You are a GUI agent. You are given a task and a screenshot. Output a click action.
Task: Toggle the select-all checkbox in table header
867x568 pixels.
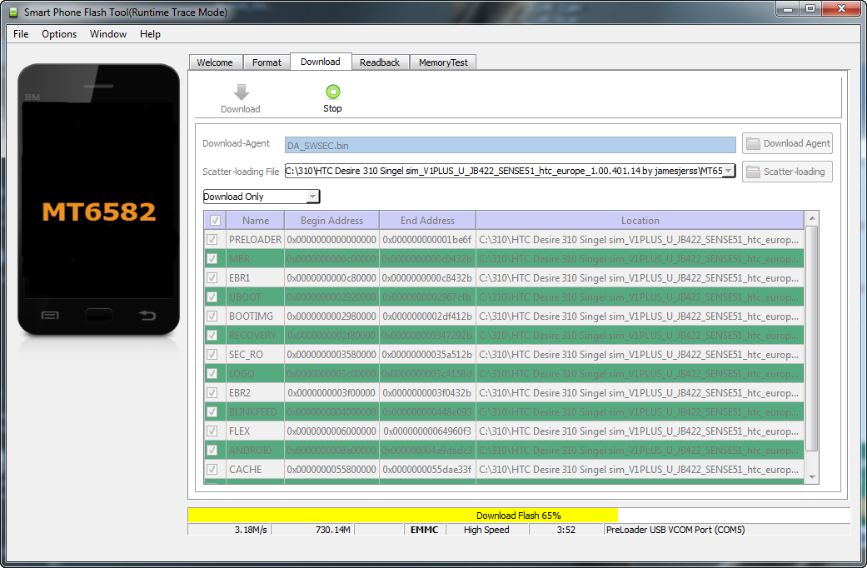tap(215, 220)
